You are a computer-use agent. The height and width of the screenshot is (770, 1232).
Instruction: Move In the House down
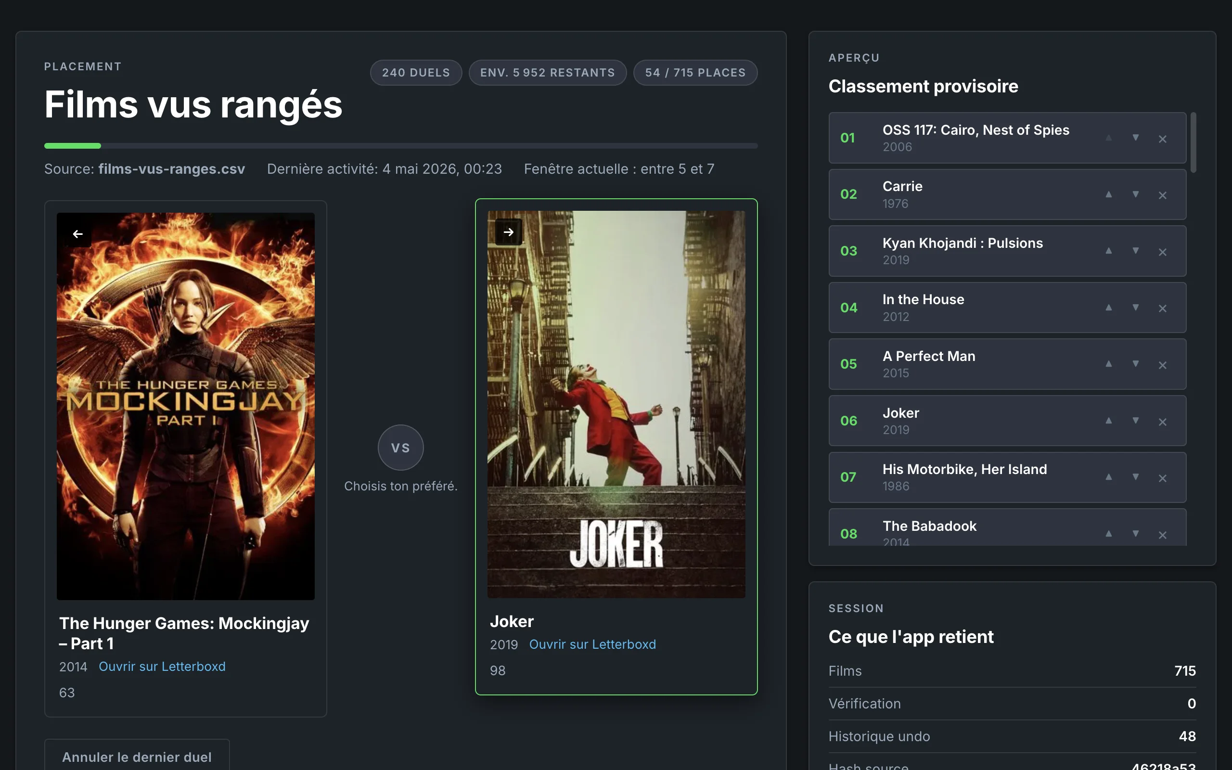click(x=1135, y=308)
